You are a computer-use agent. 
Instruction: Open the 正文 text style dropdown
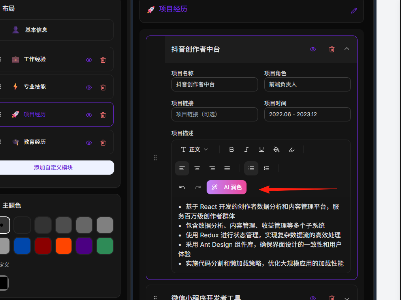pos(194,149)
